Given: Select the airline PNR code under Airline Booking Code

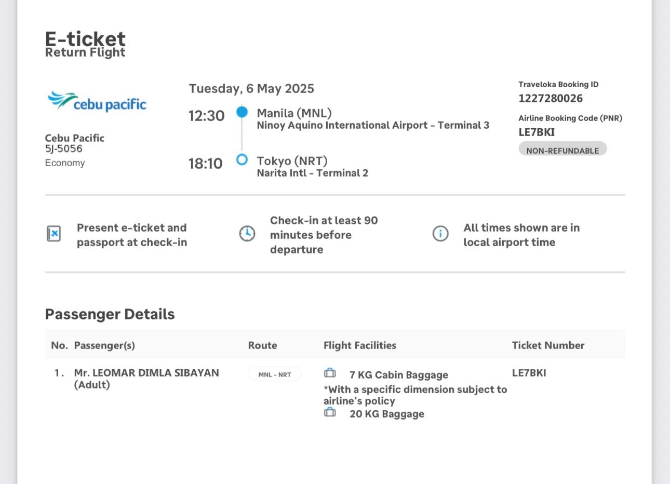Looking at the screenshot, I should click(537, 132).
